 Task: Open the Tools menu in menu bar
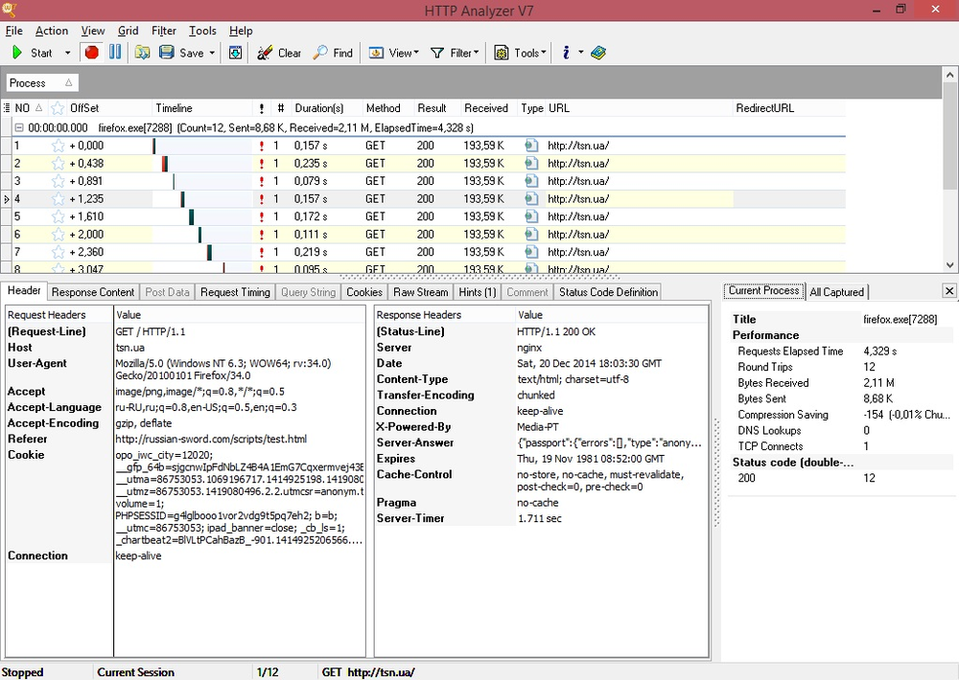pyautogui.click(x=202, y=31)
